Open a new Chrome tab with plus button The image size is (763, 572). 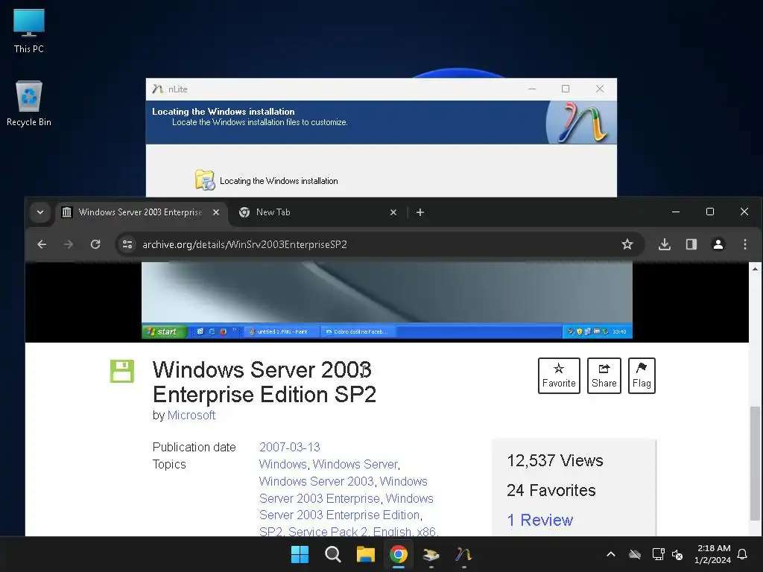pyautogui.click(x=420, y=212)
